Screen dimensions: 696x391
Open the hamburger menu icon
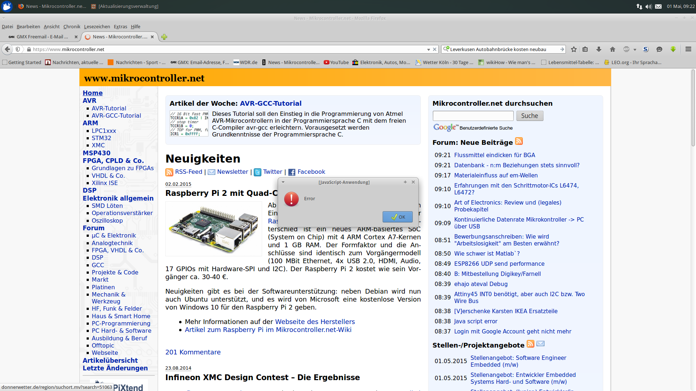[x=688, y=49]
